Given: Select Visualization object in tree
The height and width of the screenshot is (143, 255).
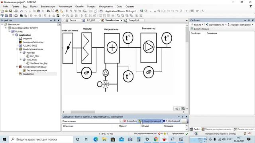Looking at the screenshot, I should click(28, 74).
